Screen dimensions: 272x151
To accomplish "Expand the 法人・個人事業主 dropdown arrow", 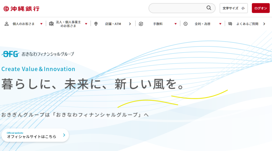I will [86, 24].
